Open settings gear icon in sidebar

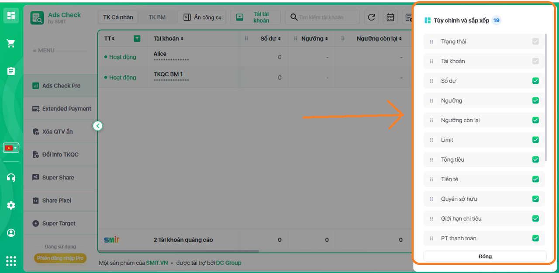(x=11, y=205)
